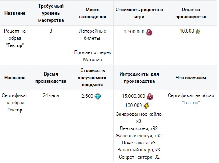Click the lightning bolt icon beside 100.000
Image resolution: width=219 pixels, height=163 pixels.
pos(147,105)
